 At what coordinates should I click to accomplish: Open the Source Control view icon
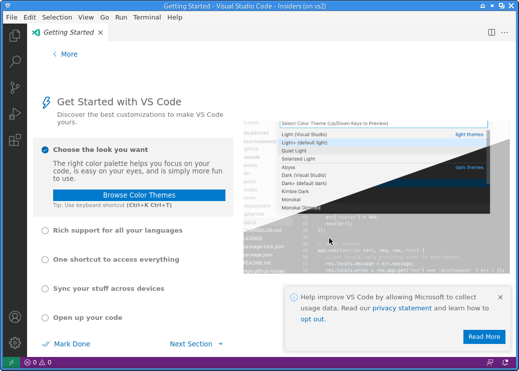click(x=15, y=88)
